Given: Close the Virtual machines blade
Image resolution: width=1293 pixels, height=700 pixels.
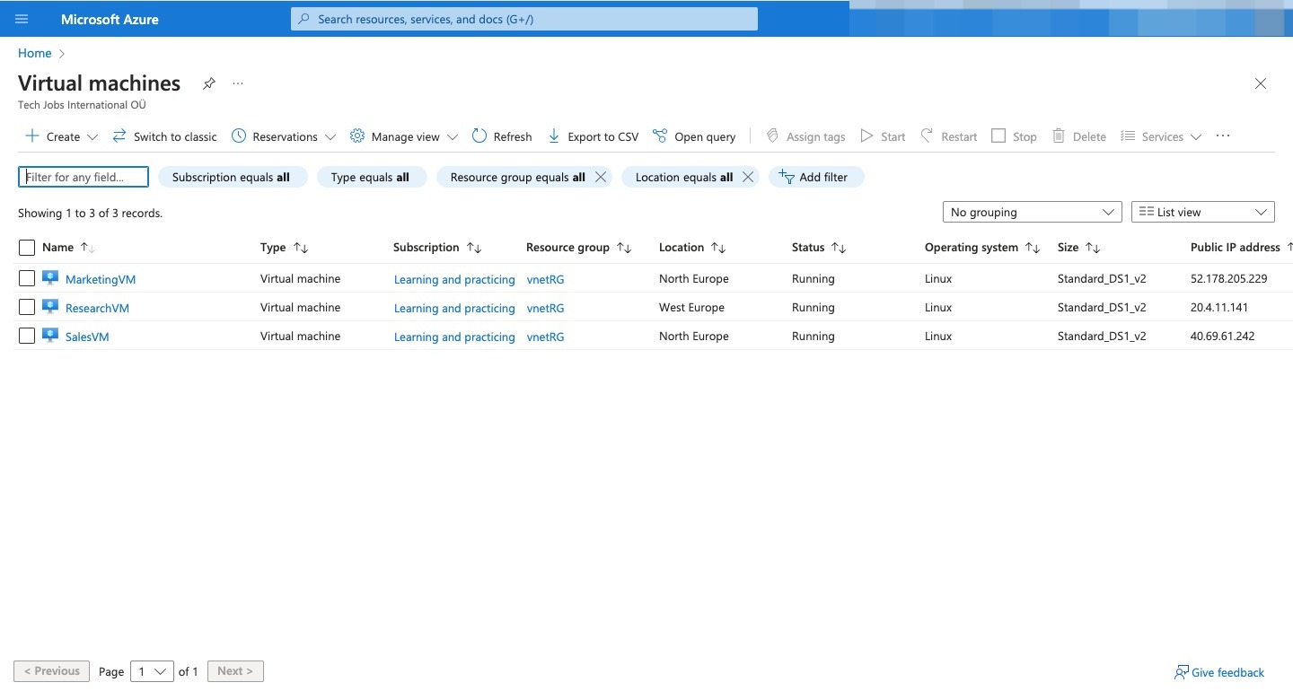Looking at the screenshot, I should click(x=1261, y=83).
